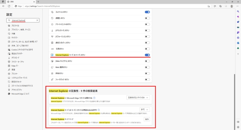
Task: Open the Games icon in the sidebar
Action: pos(238,32)
